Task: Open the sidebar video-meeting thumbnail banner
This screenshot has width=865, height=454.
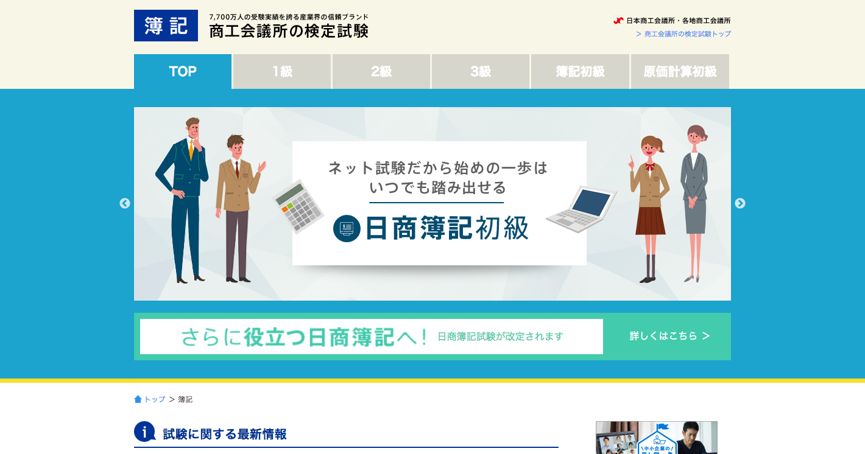Action: tap(656, 438)
